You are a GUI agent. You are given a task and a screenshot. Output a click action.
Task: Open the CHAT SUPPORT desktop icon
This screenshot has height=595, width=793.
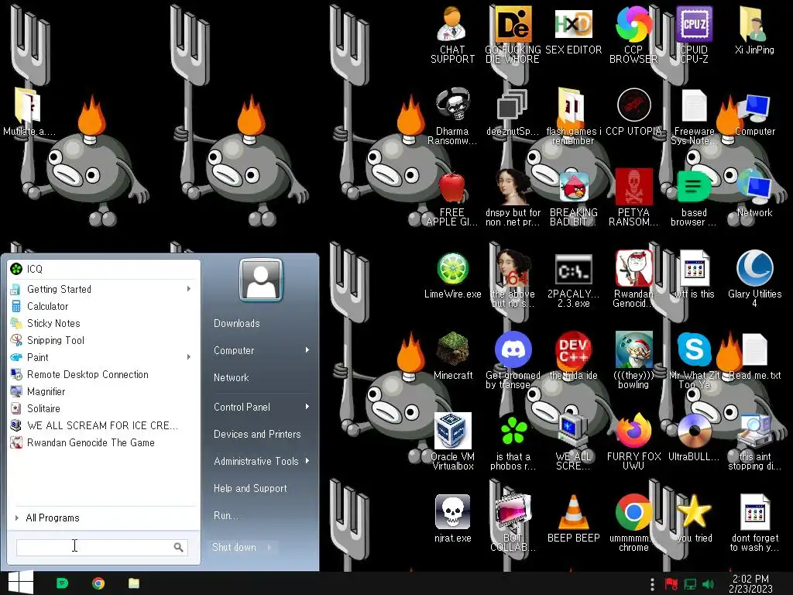[452, 34]
